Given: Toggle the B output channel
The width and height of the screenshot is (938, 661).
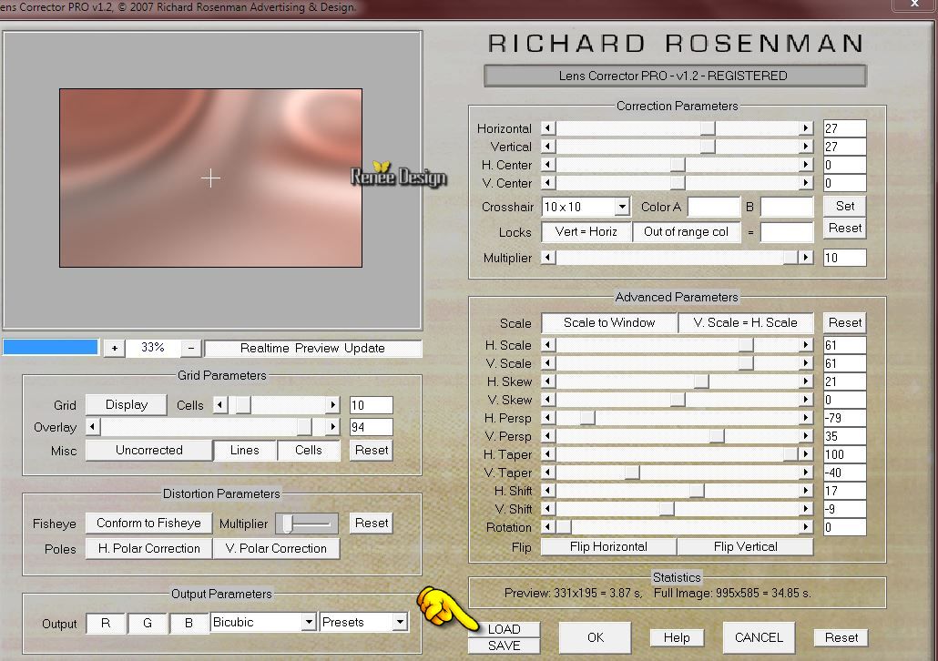Looking at the screenshot, I should (189, 624).
